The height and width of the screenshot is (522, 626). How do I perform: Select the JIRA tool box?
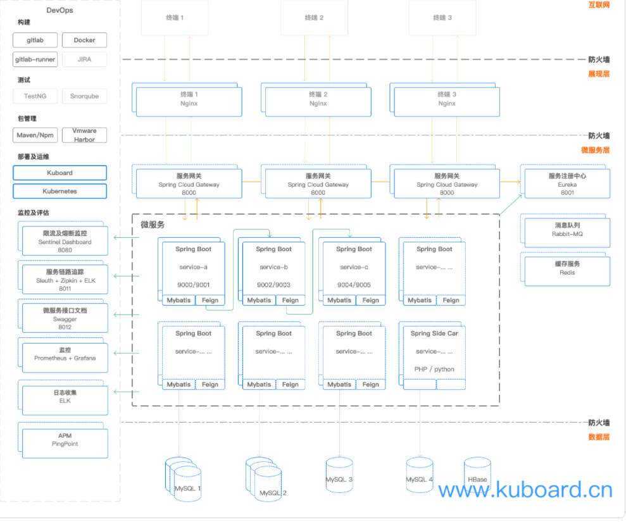coord(84,59)
